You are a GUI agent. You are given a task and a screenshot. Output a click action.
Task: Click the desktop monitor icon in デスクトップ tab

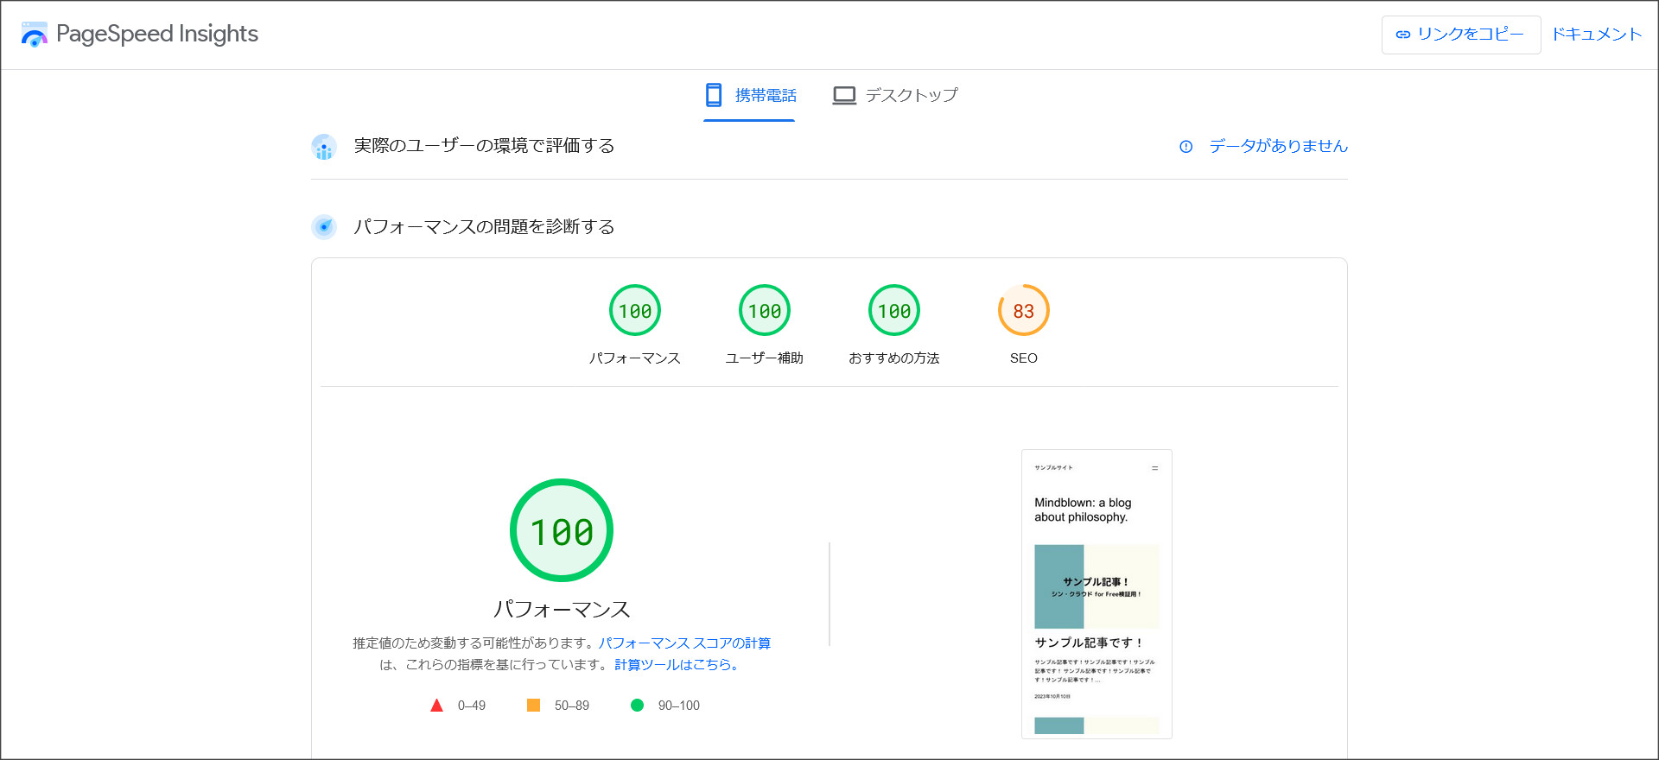click(843, 95)
